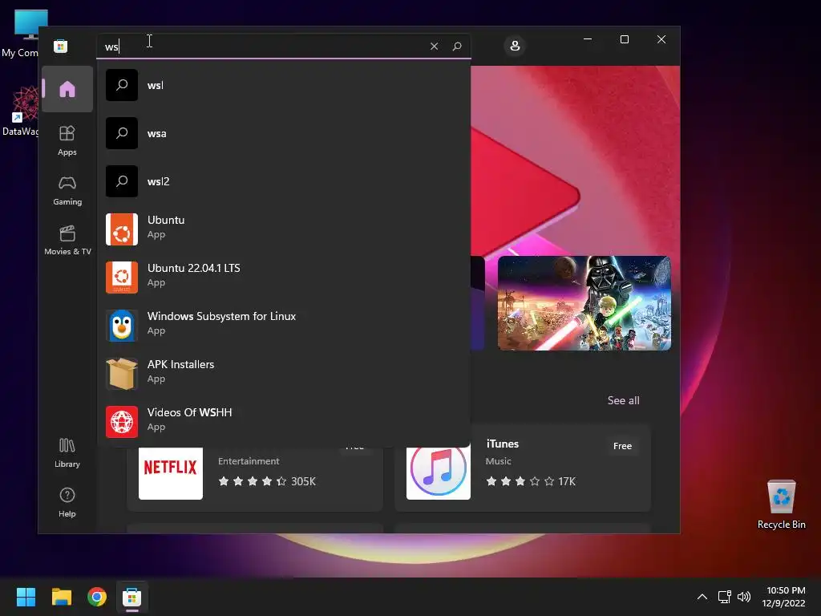
Task: Open the LEGO Star Wars featured thumbnail
Action: (x=584, y=302)
